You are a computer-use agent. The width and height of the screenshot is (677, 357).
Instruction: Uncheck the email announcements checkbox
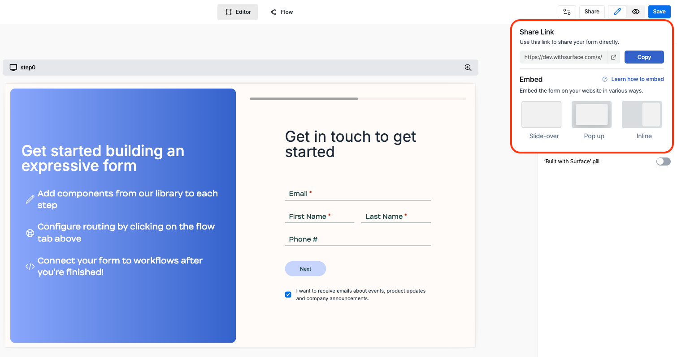point(288,294)
